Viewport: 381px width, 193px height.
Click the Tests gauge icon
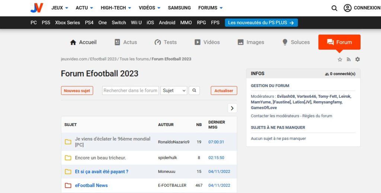point(158,42)
